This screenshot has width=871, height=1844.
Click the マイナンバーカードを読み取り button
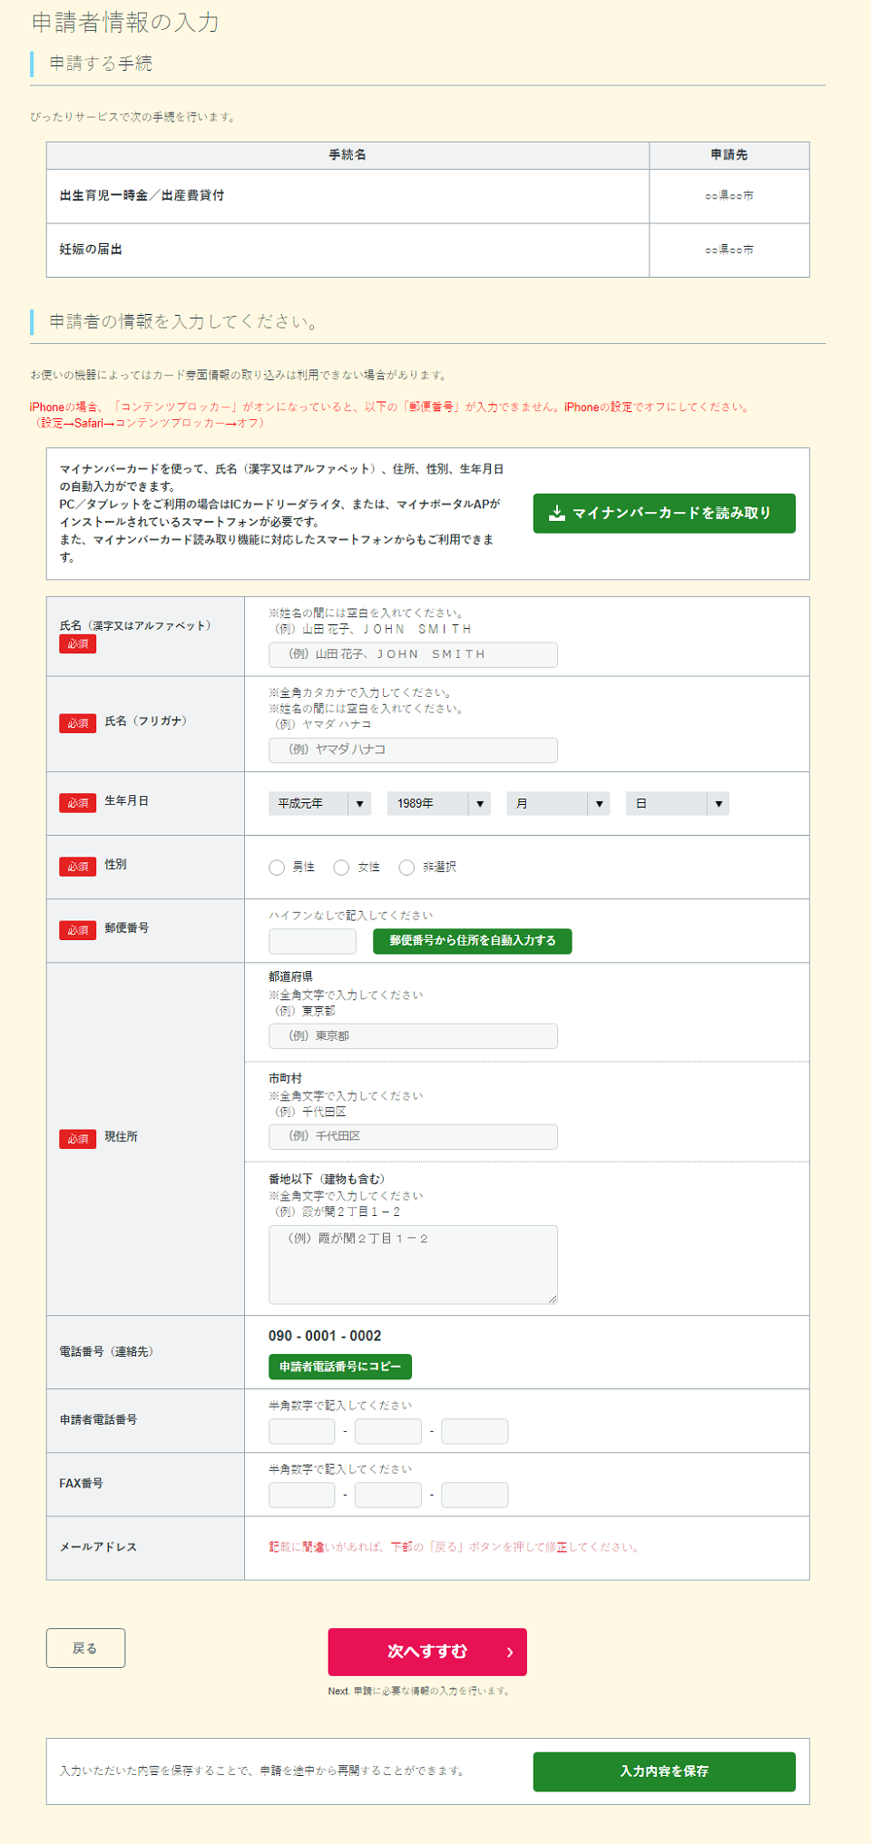pos(664,514)
